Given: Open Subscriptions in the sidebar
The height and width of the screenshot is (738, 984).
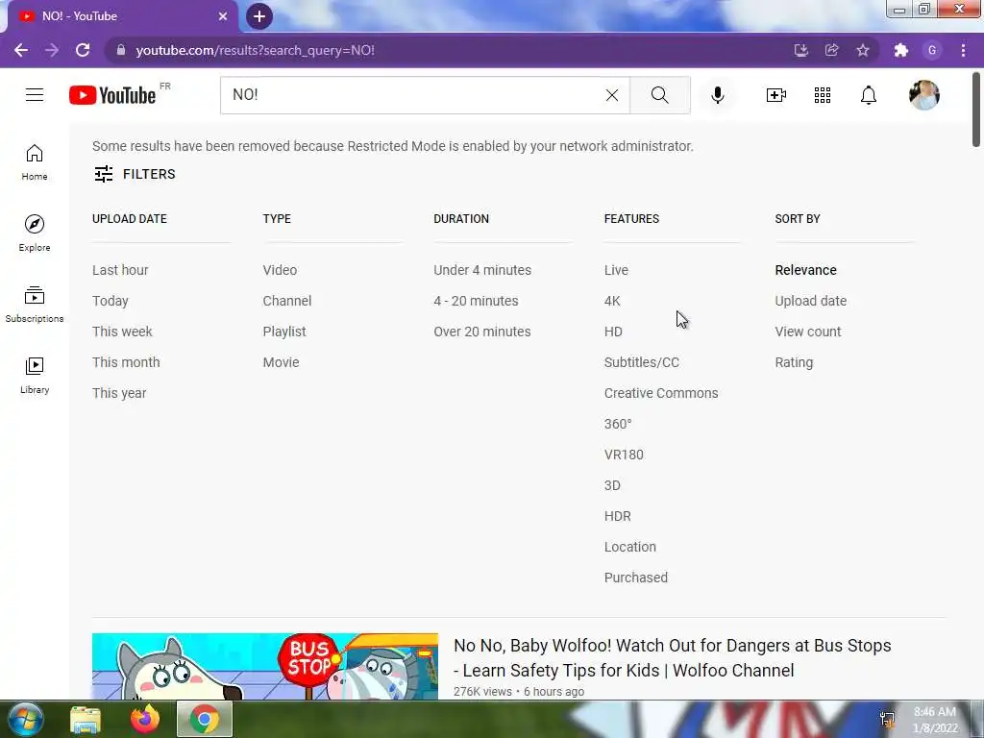Looking at the screenshot, I should pyautogui.click(x=35, y=304).
